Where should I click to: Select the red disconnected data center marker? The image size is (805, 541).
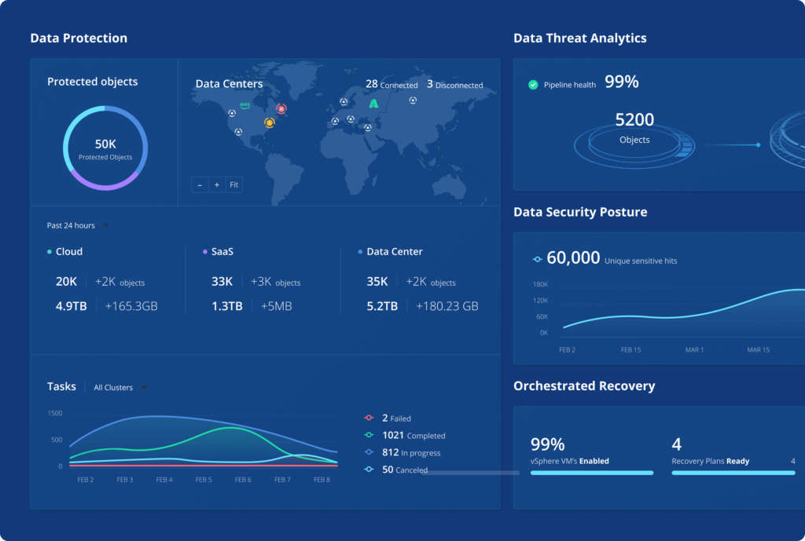(x=281, y=108)
